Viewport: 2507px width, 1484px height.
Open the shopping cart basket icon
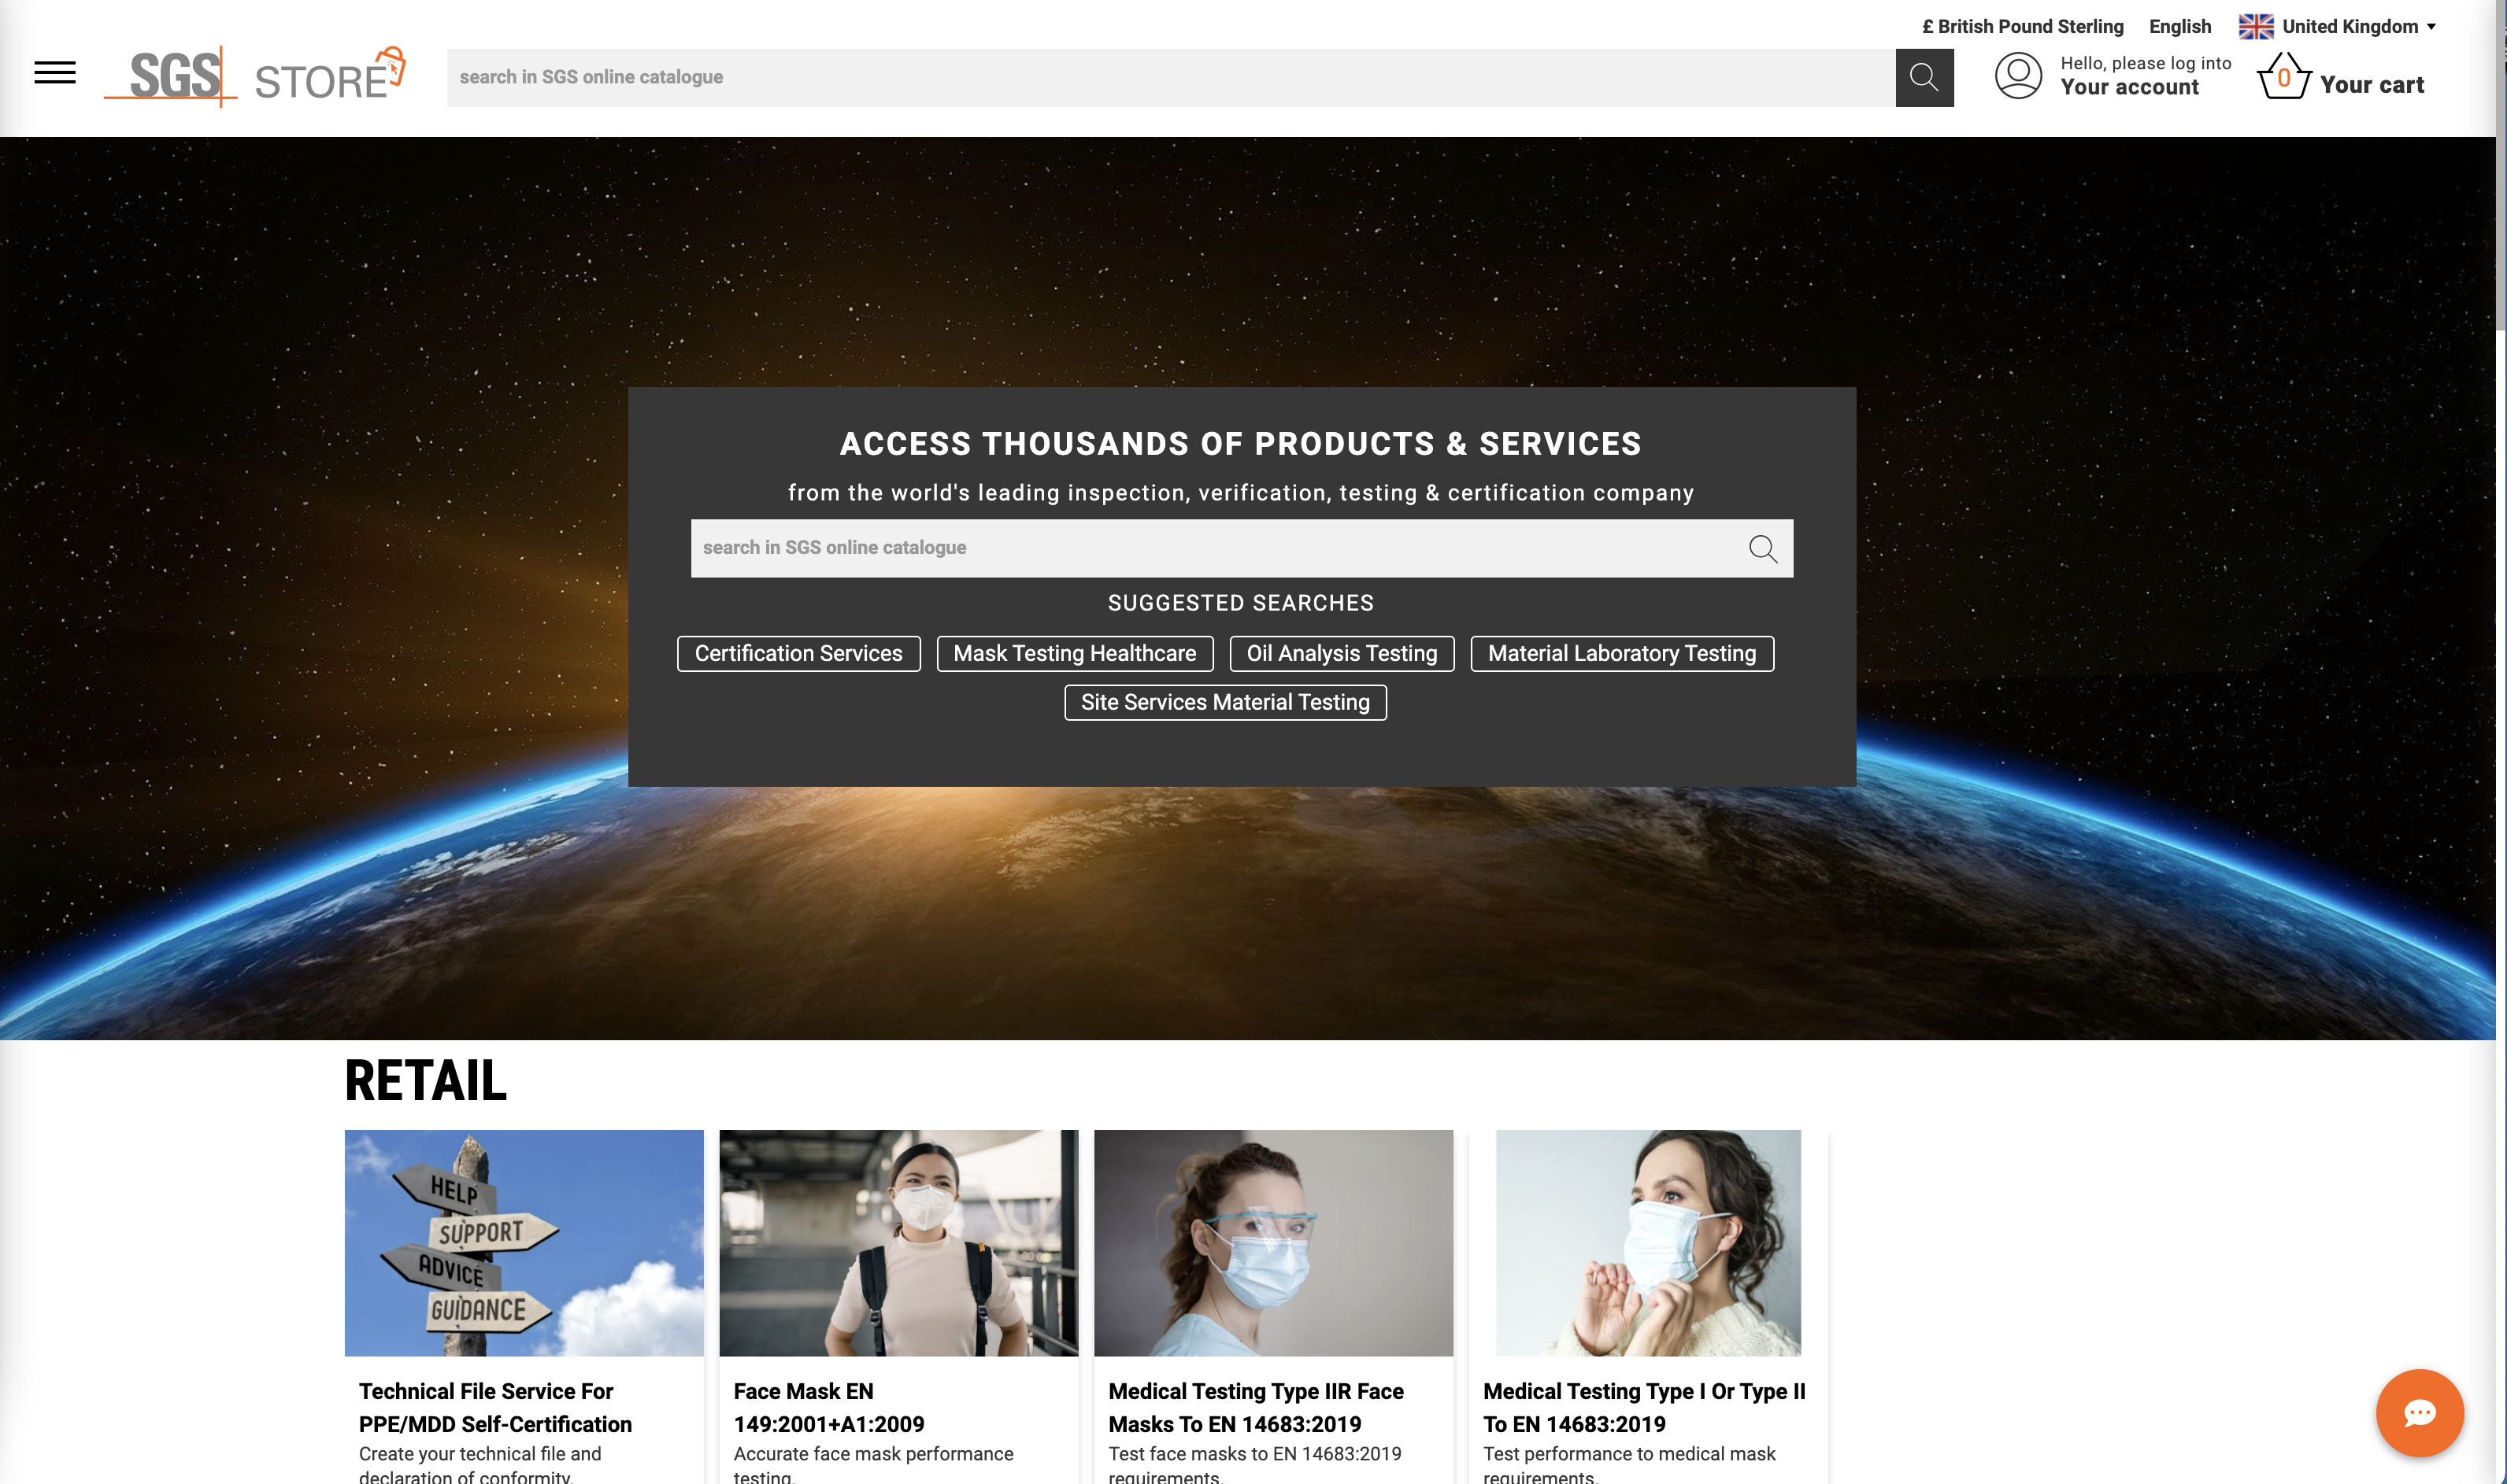coord(2284,76)
